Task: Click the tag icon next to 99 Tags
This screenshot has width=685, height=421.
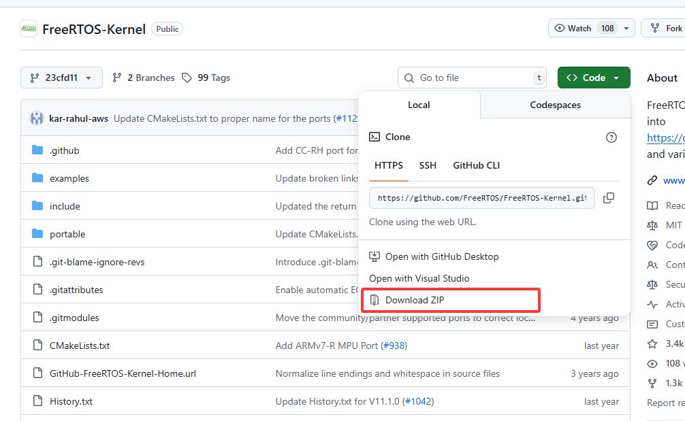Action: coord(187,78)
